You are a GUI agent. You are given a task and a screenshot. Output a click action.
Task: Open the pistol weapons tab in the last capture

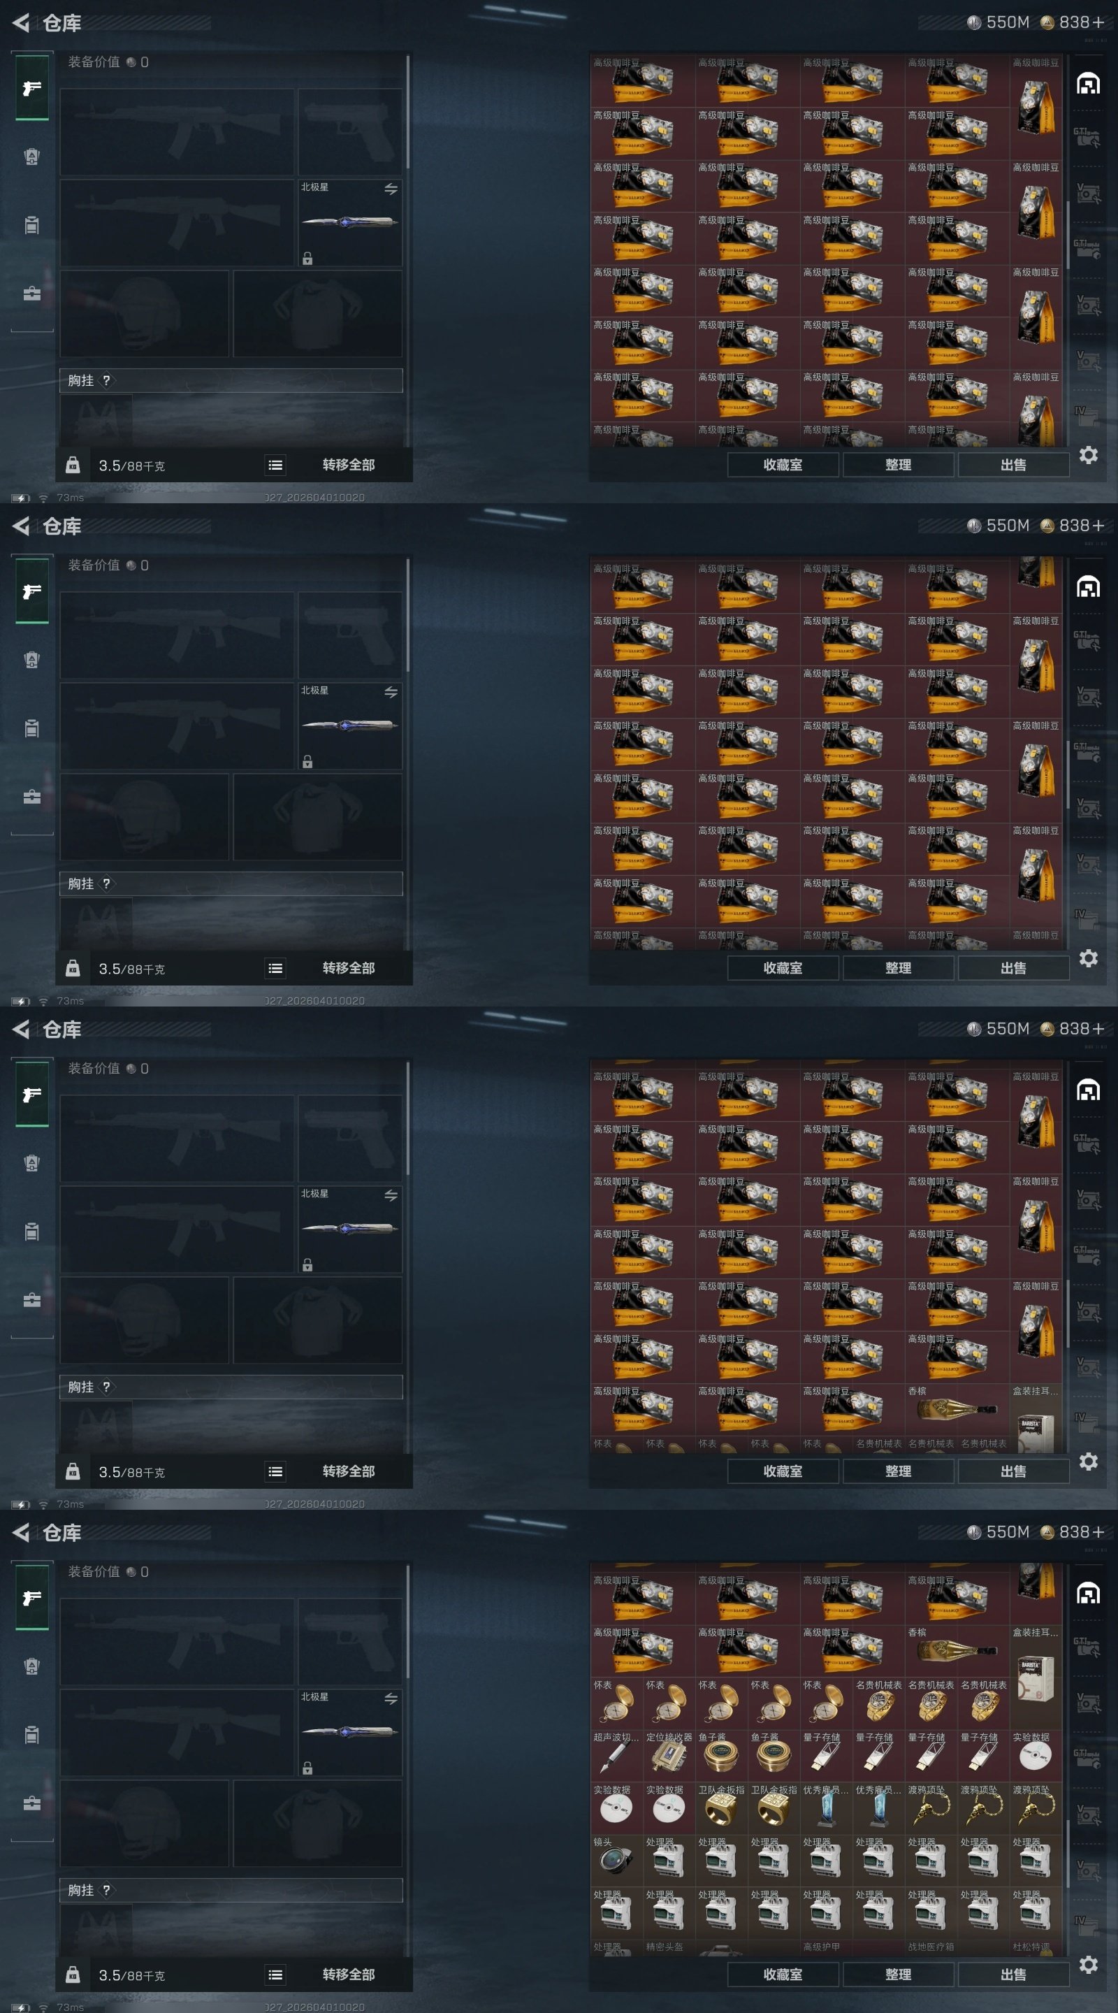click(x=32, y=1598)
